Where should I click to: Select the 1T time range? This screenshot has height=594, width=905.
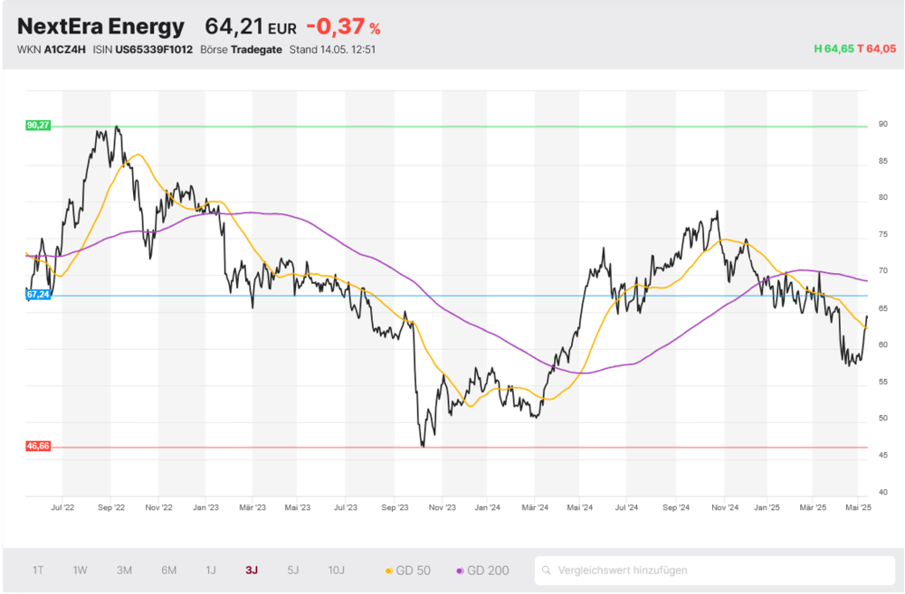coord(38,570)
